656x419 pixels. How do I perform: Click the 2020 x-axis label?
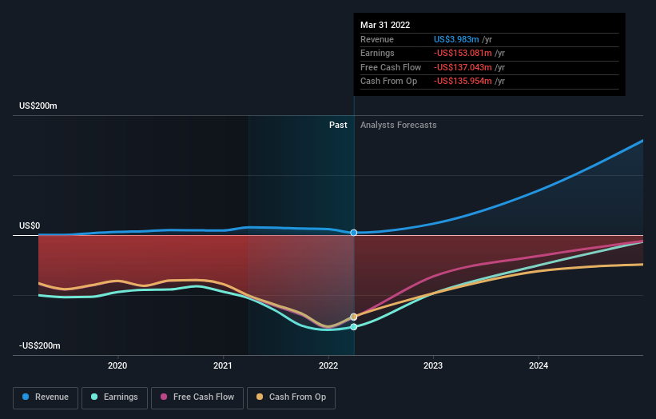coord(117,365)
